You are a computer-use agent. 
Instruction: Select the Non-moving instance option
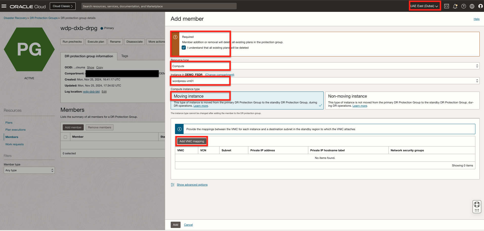click(402, 100)
